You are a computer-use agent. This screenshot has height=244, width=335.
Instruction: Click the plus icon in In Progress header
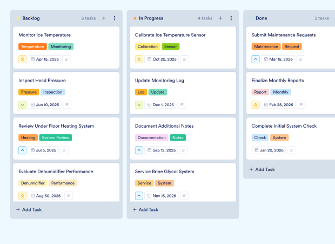[220, 18]
